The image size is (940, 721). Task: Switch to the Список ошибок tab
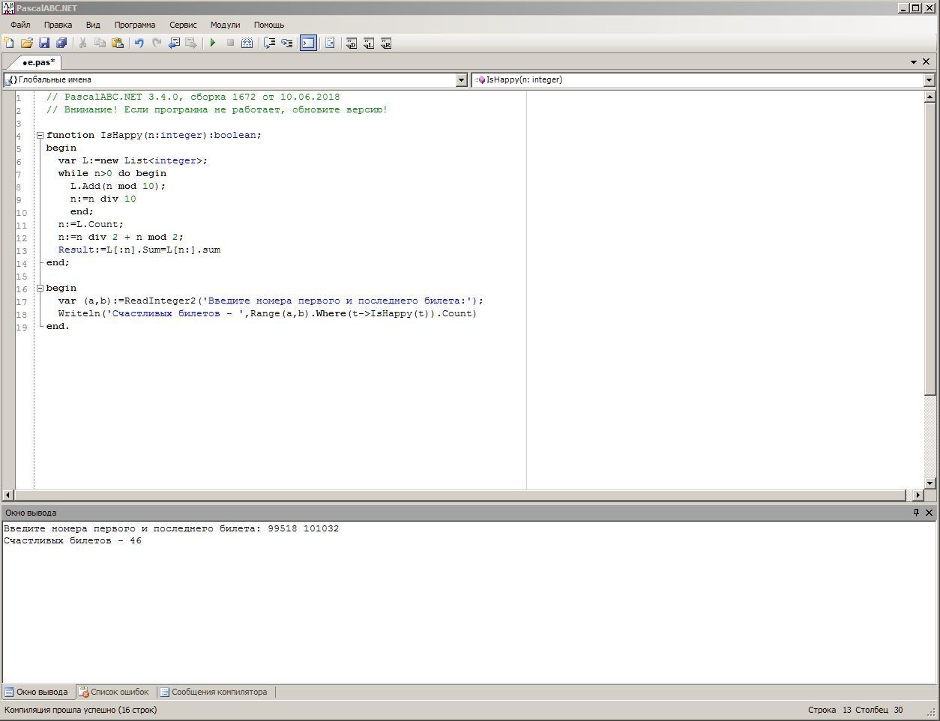tap(115, 692)
